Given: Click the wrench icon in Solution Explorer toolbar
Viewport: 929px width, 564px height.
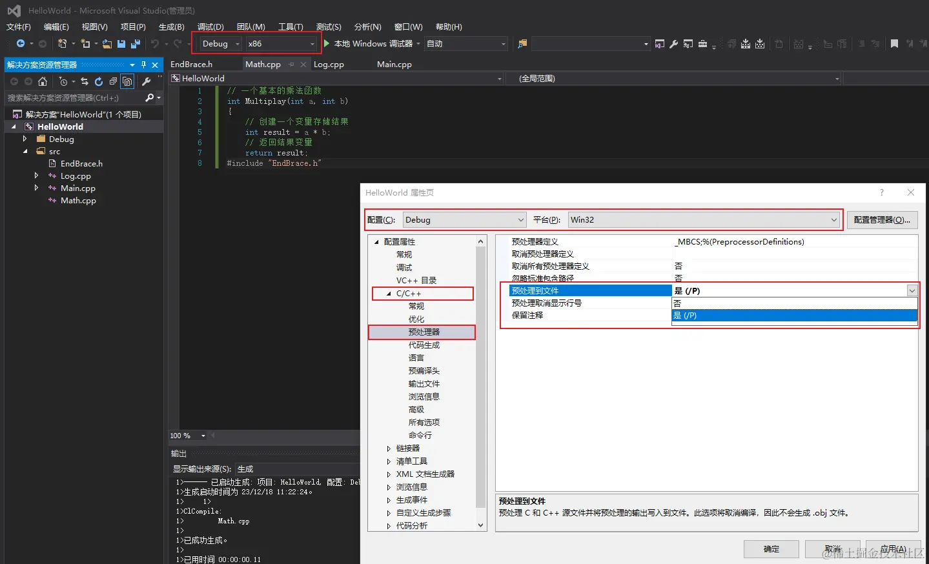Looking at the screenshot, I should [x=147, y=81].
